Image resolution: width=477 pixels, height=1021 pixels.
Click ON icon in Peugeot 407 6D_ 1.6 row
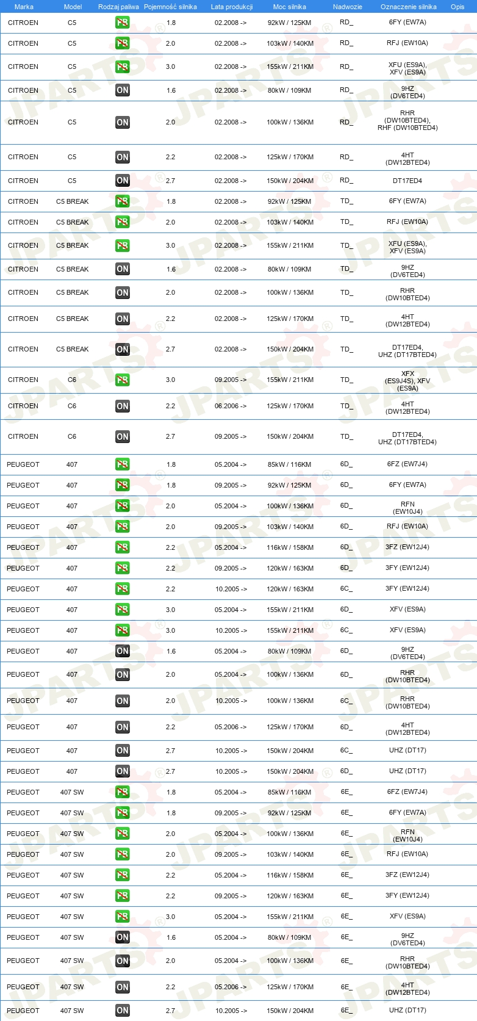(123, 651)
